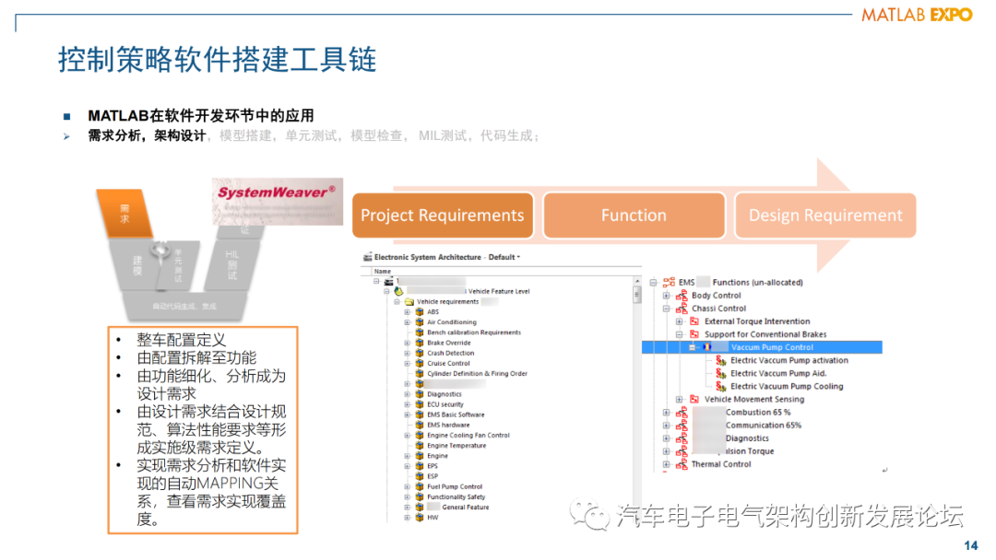Collapse the Chassi Control node
Image resolution: width=996 pixels, height=560 pixels.
(x=667, y=307)
